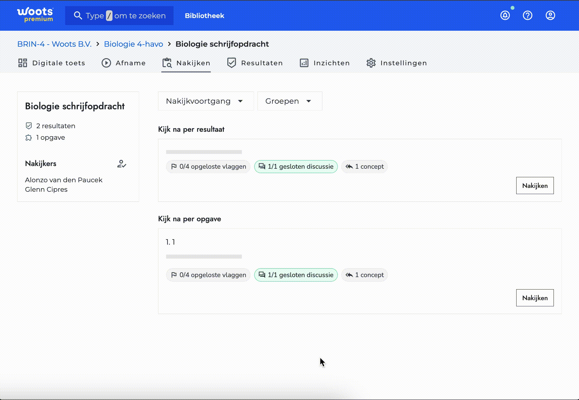
Task: Click the Woots premium logo
Action: click(x=35, y=15)
